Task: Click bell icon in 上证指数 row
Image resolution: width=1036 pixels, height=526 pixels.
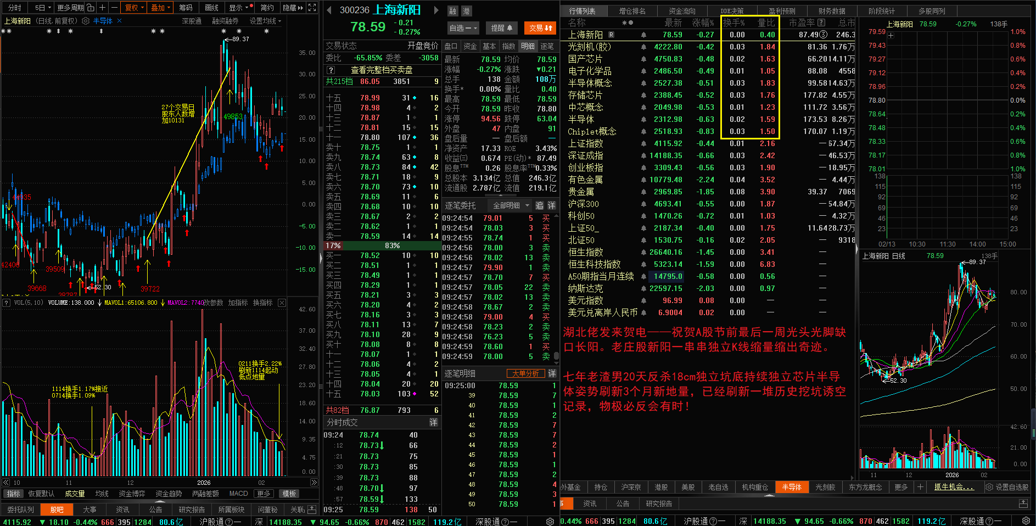Action: (643, 144)
